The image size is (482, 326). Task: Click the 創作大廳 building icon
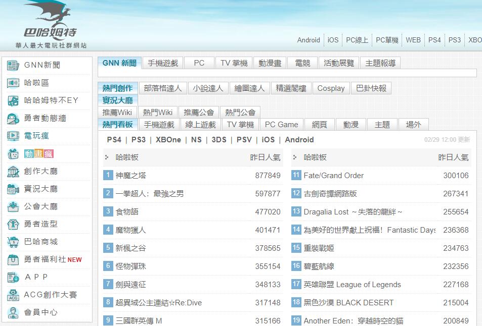pos(13,172)
